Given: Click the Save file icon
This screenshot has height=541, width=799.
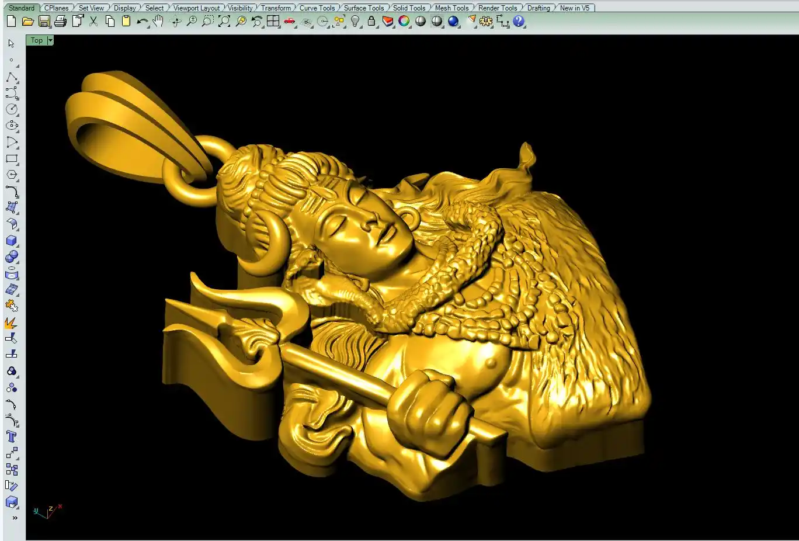Looking at the screenshot, I should tap(44, 22).
